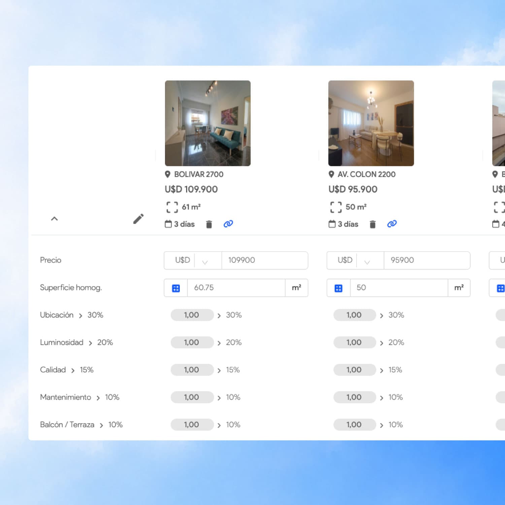Open the link icon for Bolivar 2700
The height and width of the screenshot is (505, 505).
pos(228,224)
